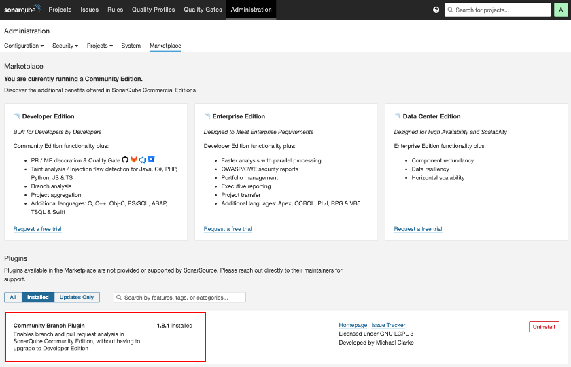
Task: Click the Developer Edition heading
Action: tap(48, 116)
